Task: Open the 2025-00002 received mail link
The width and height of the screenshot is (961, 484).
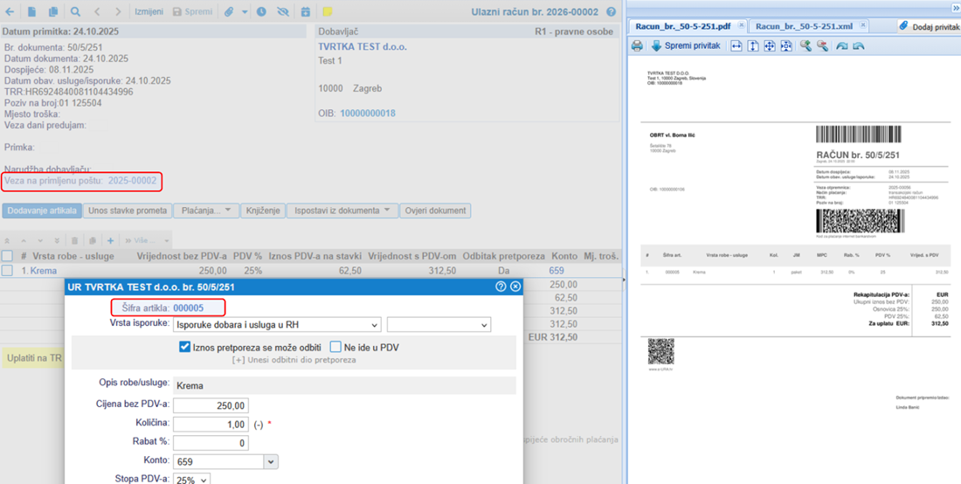Action: click(x=133, y=181)
